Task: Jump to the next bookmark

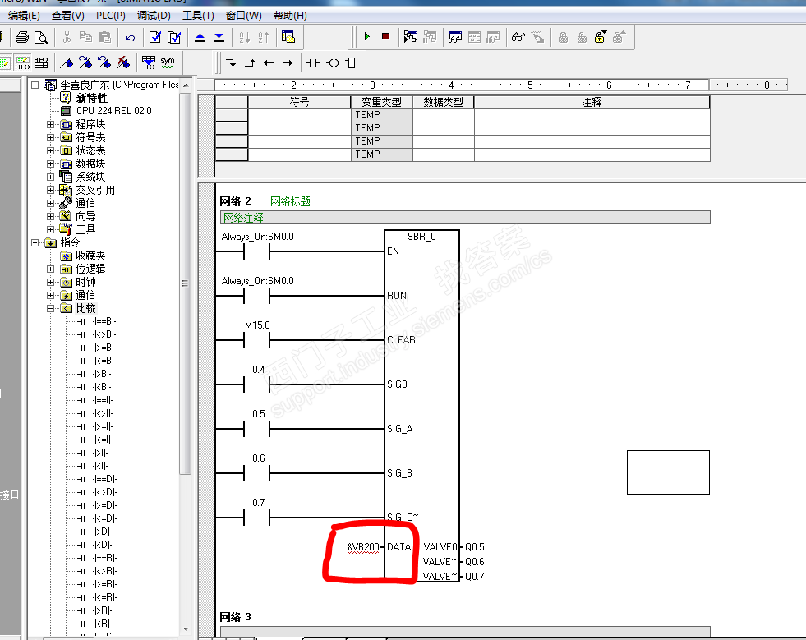Action: pyautogui.click(x=85, y=62)
